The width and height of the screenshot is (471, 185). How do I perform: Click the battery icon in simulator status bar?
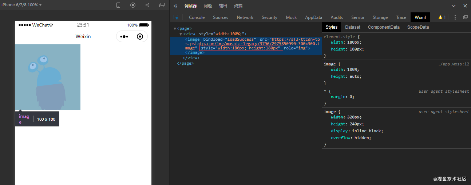click(x=144, y=25)
